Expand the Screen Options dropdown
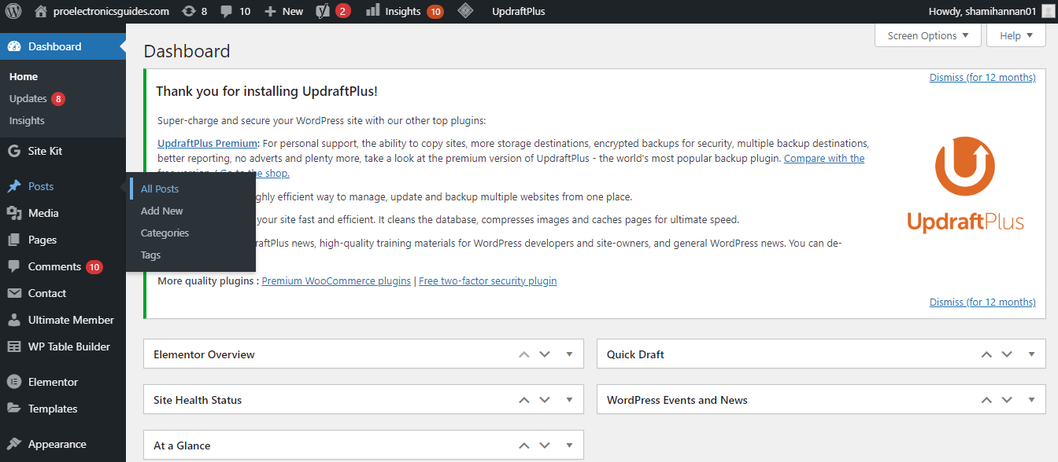The height and width of the screenshot is (462, 1058). [927, 35]
